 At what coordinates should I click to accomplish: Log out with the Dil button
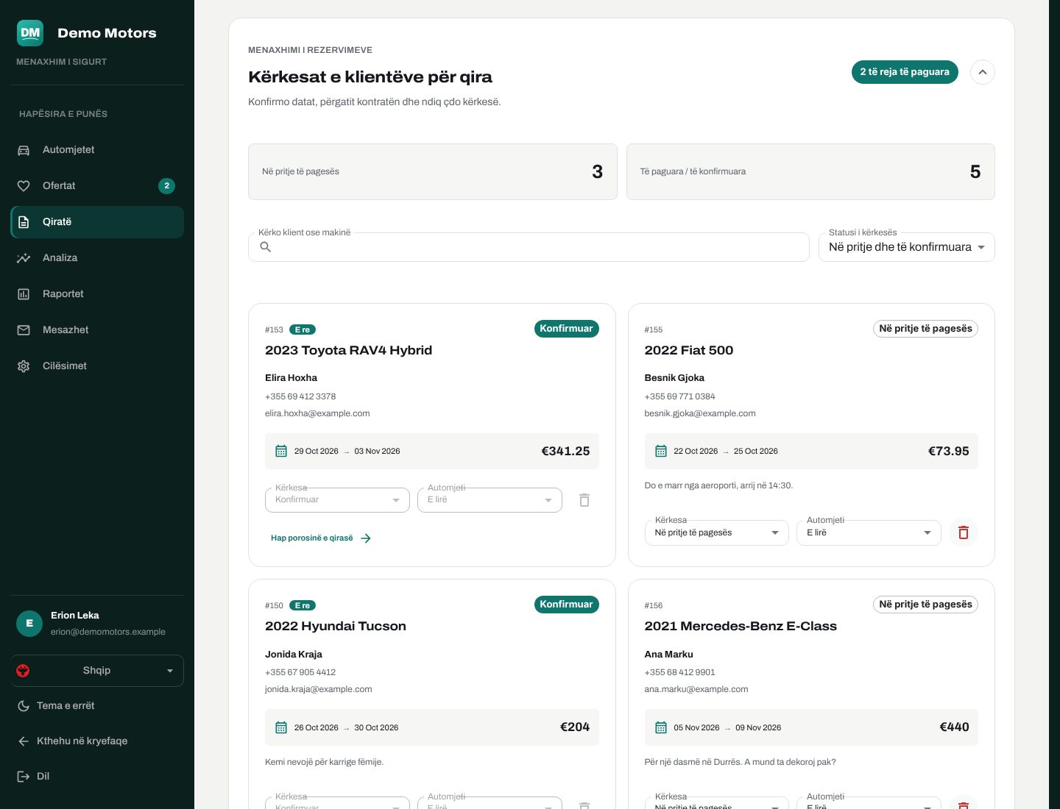(97, 777)
